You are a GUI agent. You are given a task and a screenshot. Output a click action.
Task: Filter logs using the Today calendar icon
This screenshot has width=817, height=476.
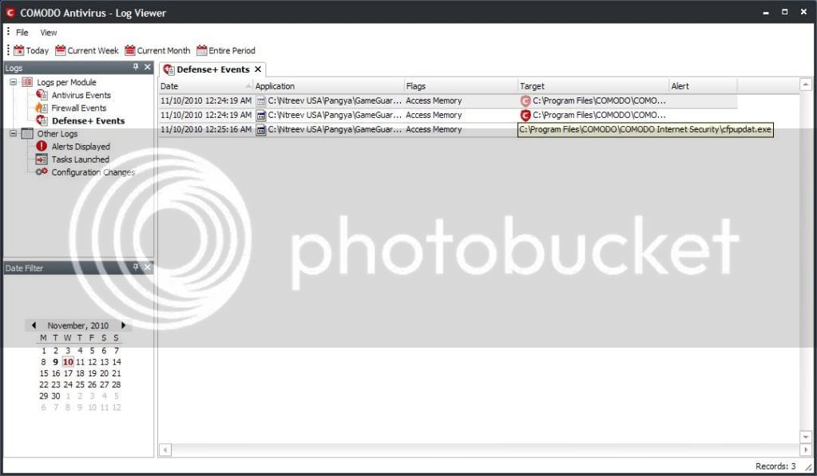18,50
